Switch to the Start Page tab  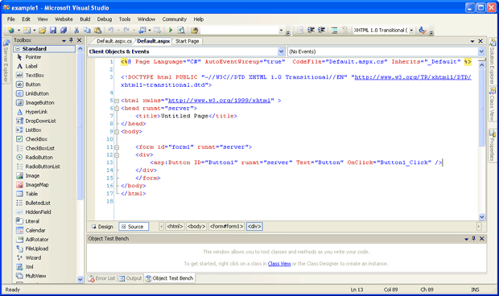pyautogui.click(x=188, y=41)
